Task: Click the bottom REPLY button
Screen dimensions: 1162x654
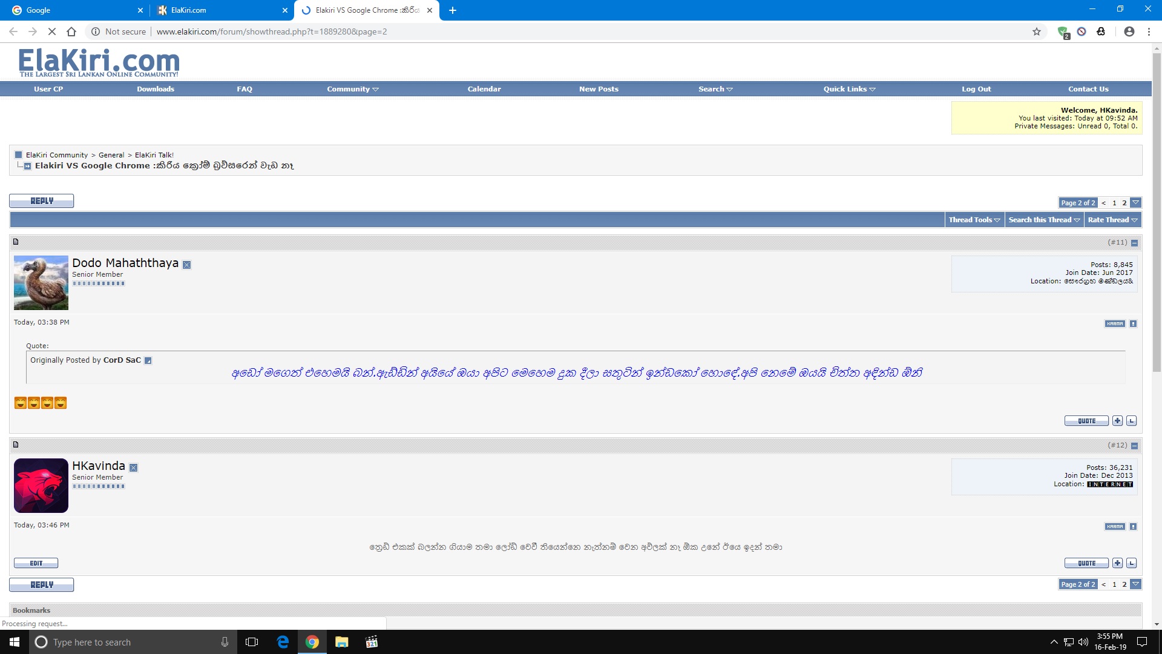Action: tap(42, 585)
